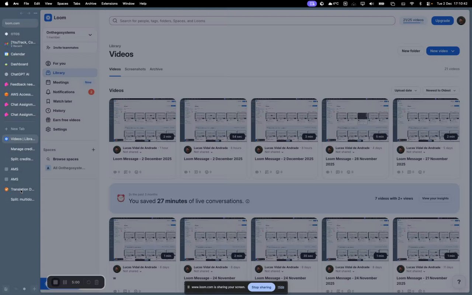The image size is (472, 295).
Task: Open Bluetooth in the macOS menu bar
Action: (x=420, y=4)
